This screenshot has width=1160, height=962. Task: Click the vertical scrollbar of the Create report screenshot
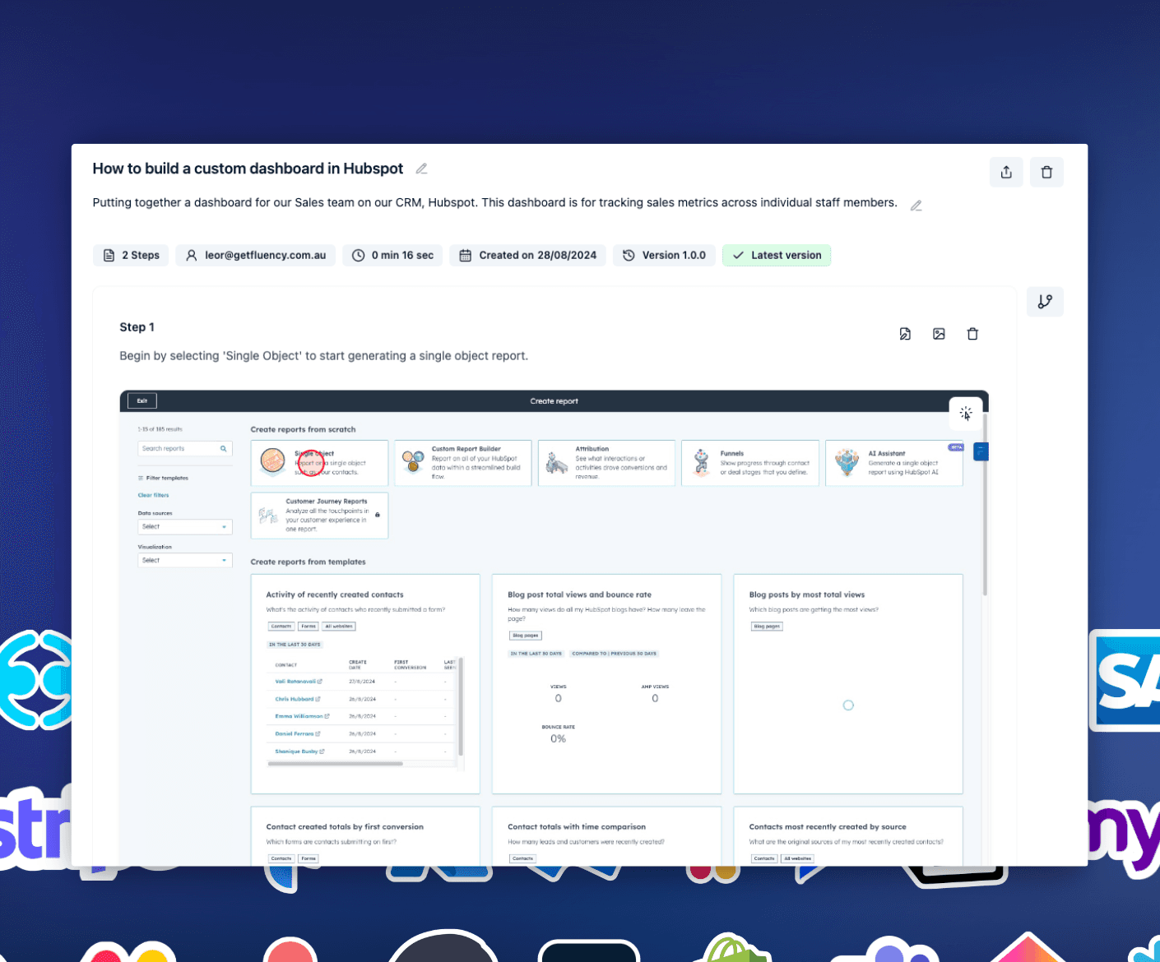coord(985,506)
